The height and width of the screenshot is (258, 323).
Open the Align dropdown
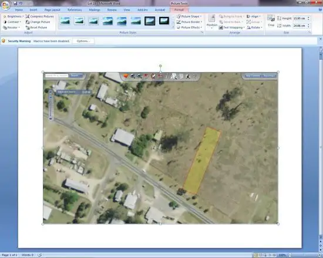(254, 16)
